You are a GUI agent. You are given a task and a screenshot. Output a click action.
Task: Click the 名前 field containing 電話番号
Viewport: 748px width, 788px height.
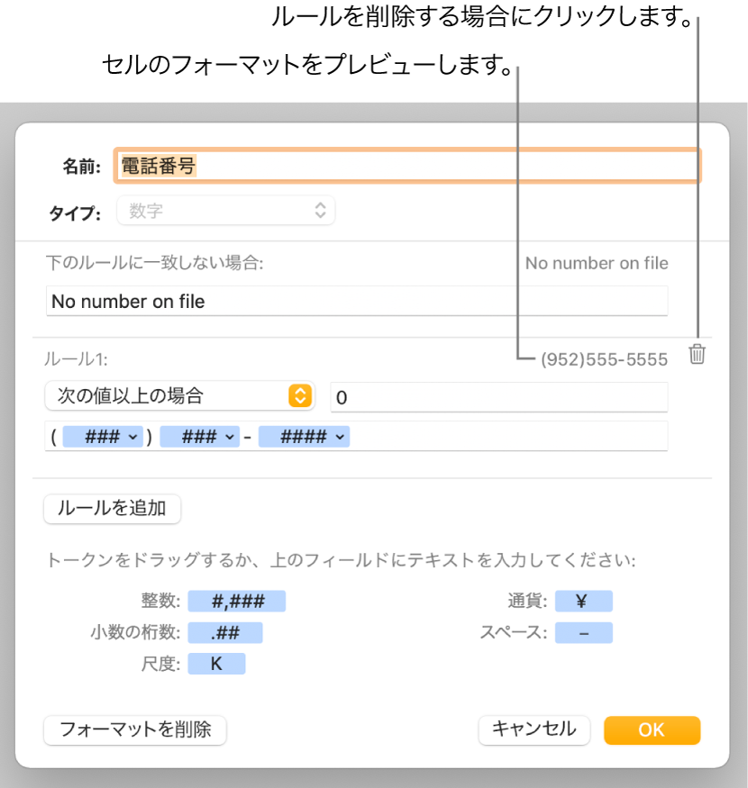pyautogui.click(x=406, y=165)
